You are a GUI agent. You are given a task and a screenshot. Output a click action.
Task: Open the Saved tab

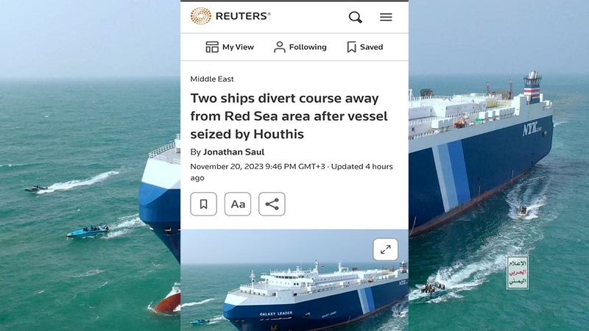pyautogui.click(x=365, y=47)
